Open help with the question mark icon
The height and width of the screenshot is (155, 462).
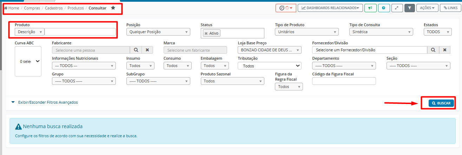tap(383, 8)
